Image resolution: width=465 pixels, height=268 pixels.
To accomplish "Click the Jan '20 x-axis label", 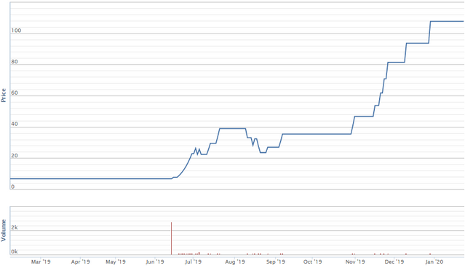I will click(x=434, y=261).
